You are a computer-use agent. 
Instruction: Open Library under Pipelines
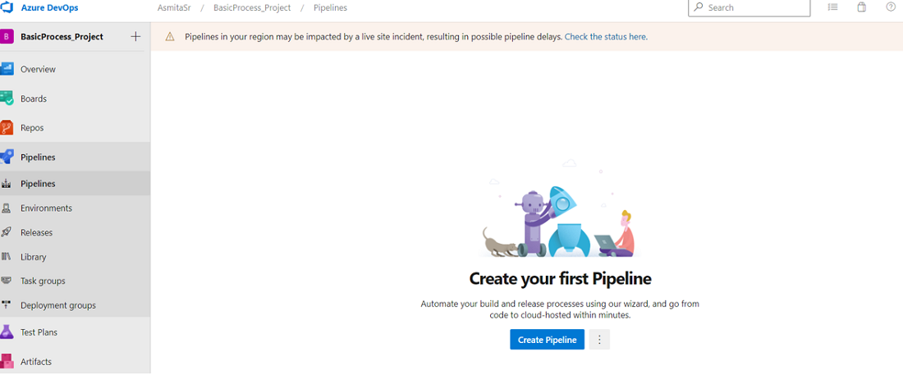tap(34, 257)
